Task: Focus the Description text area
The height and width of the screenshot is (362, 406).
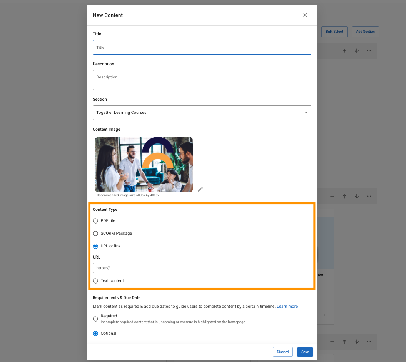Action: coord(202,80)
